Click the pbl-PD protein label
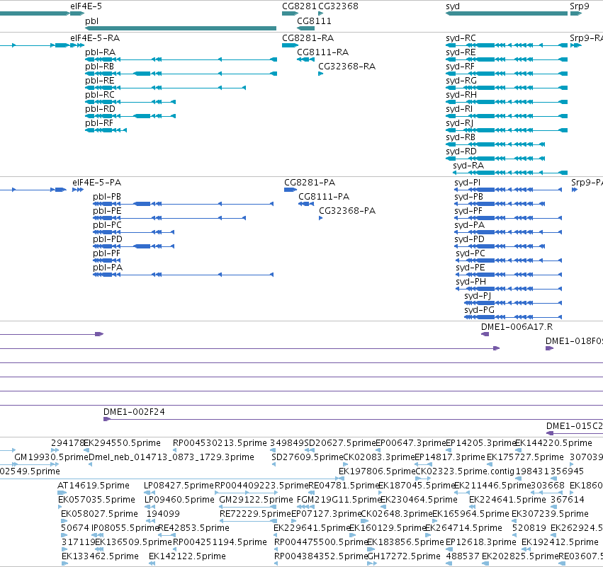 pyautogui.click(x=107, y=239)
